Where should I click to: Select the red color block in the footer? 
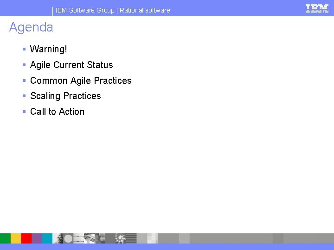click(26, 238)
